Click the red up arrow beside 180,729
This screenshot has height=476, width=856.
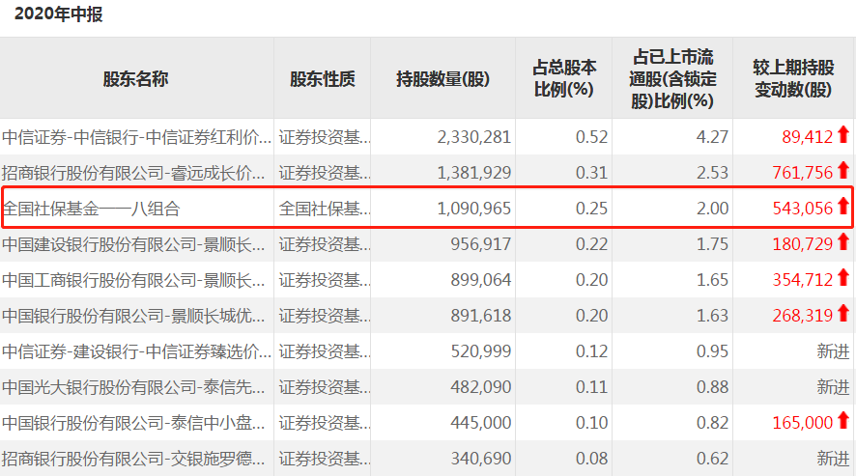(x=843, y=242)
